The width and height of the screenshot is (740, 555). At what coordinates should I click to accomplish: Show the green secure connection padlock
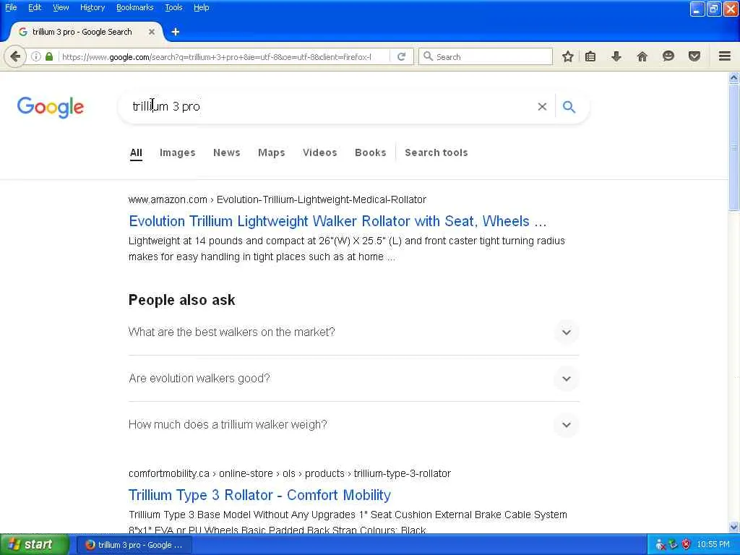coord(49,56)
